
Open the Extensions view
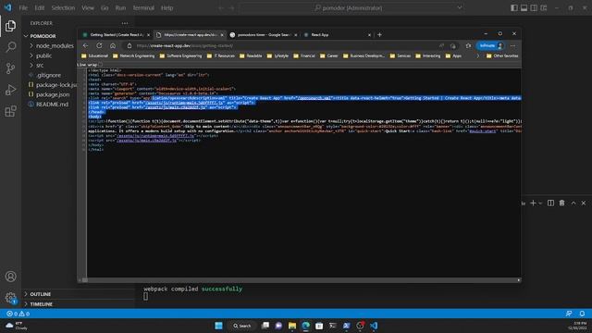coord(10,111)
